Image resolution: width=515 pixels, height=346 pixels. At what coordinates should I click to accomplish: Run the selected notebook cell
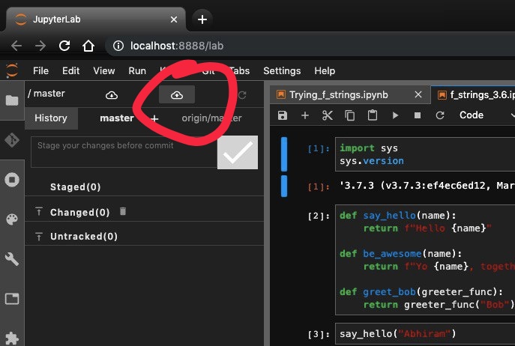pos(395,115)
